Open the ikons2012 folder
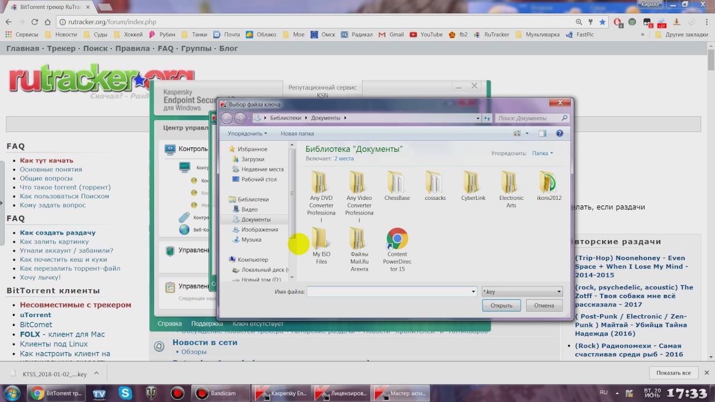Screen dimensions: 715x402 (549, 185)
